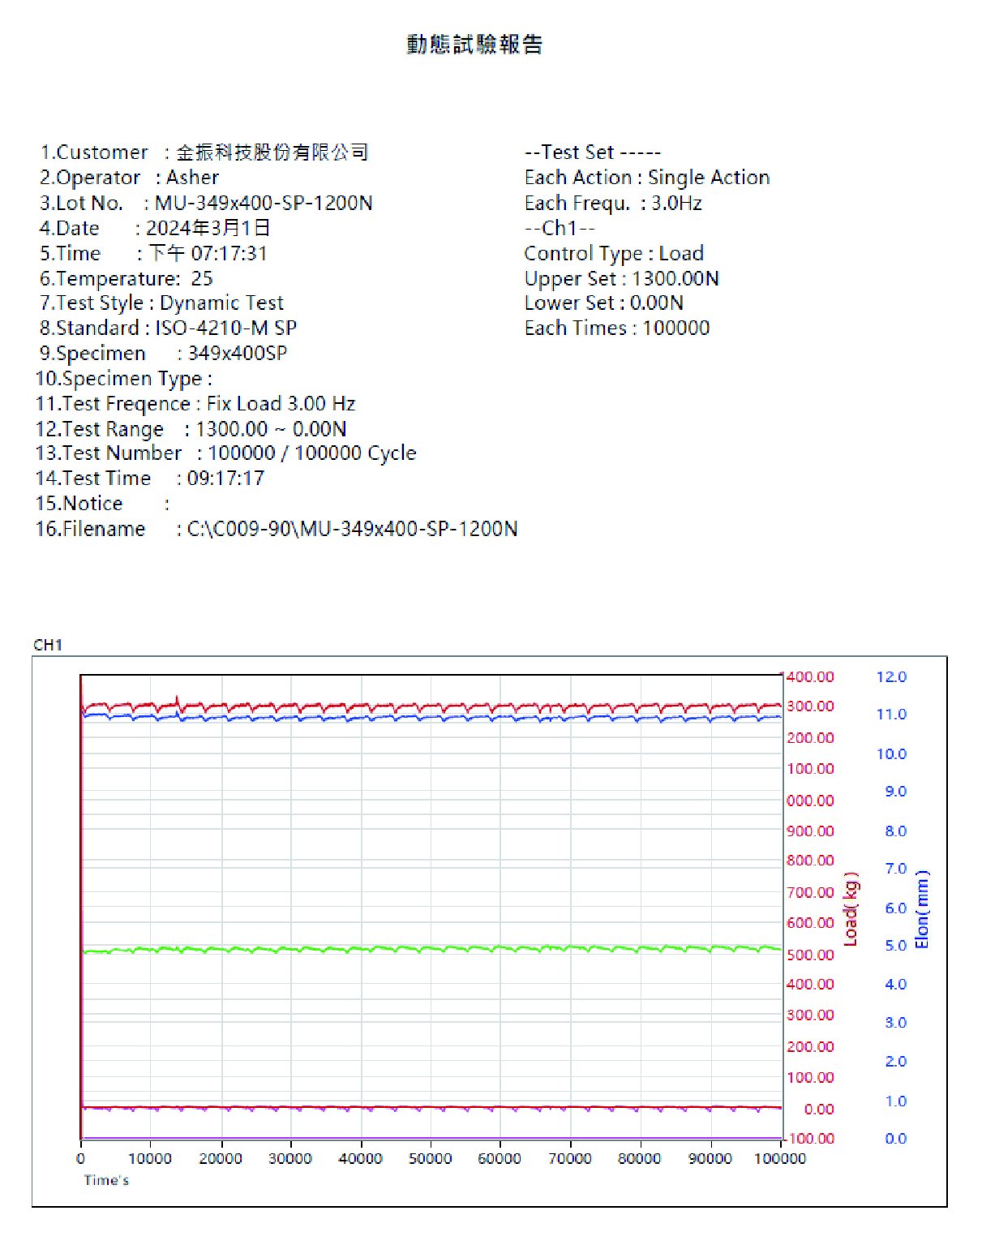This screenshot has width=982, height=1245.
Task: Click the 50000 tick on the time axis
Action: coord(430,1158)
